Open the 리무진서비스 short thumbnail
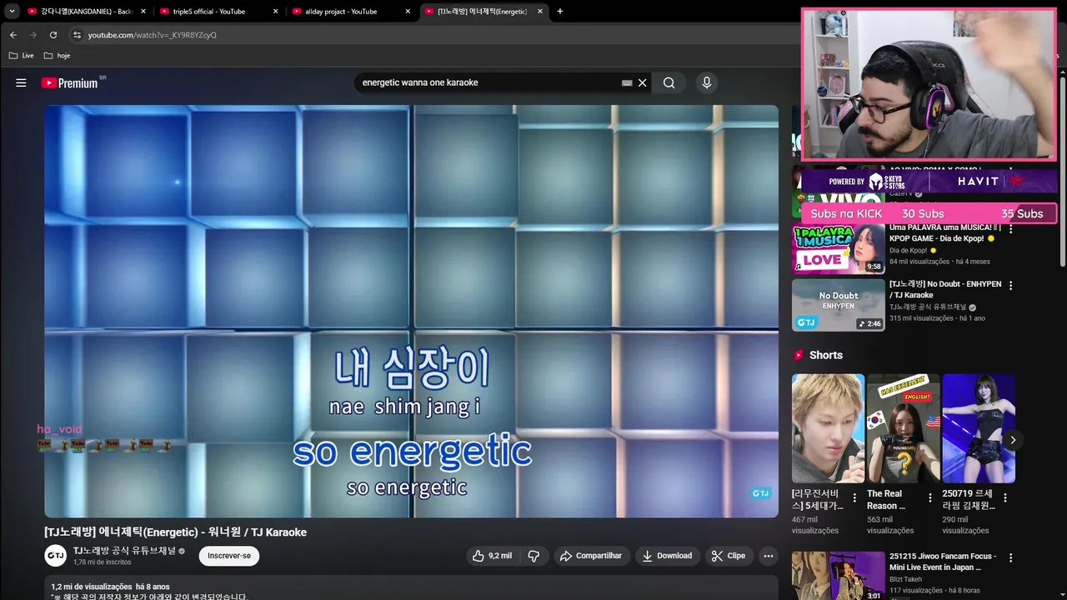 tap(828, 428)
